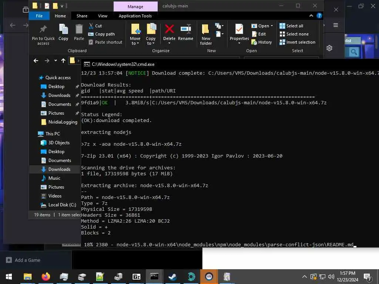379x284 pixels.
Task: Click the Properties checkmark icon
Action: 239,29
